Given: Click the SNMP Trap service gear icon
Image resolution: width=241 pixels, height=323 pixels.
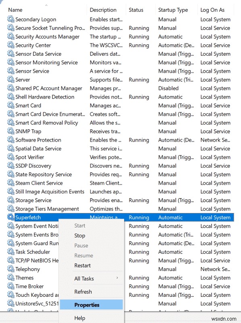Looking at the screenshot, I should click(11, 131).
